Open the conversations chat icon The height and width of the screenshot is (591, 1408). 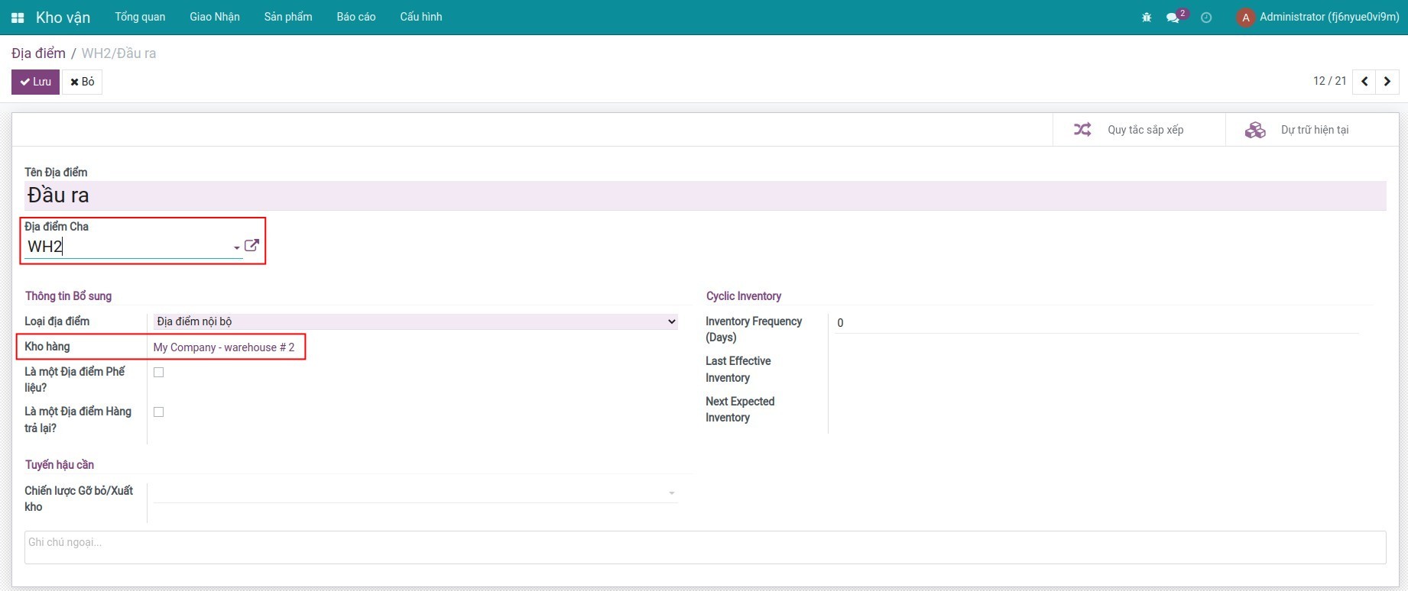pos(1173,18)
